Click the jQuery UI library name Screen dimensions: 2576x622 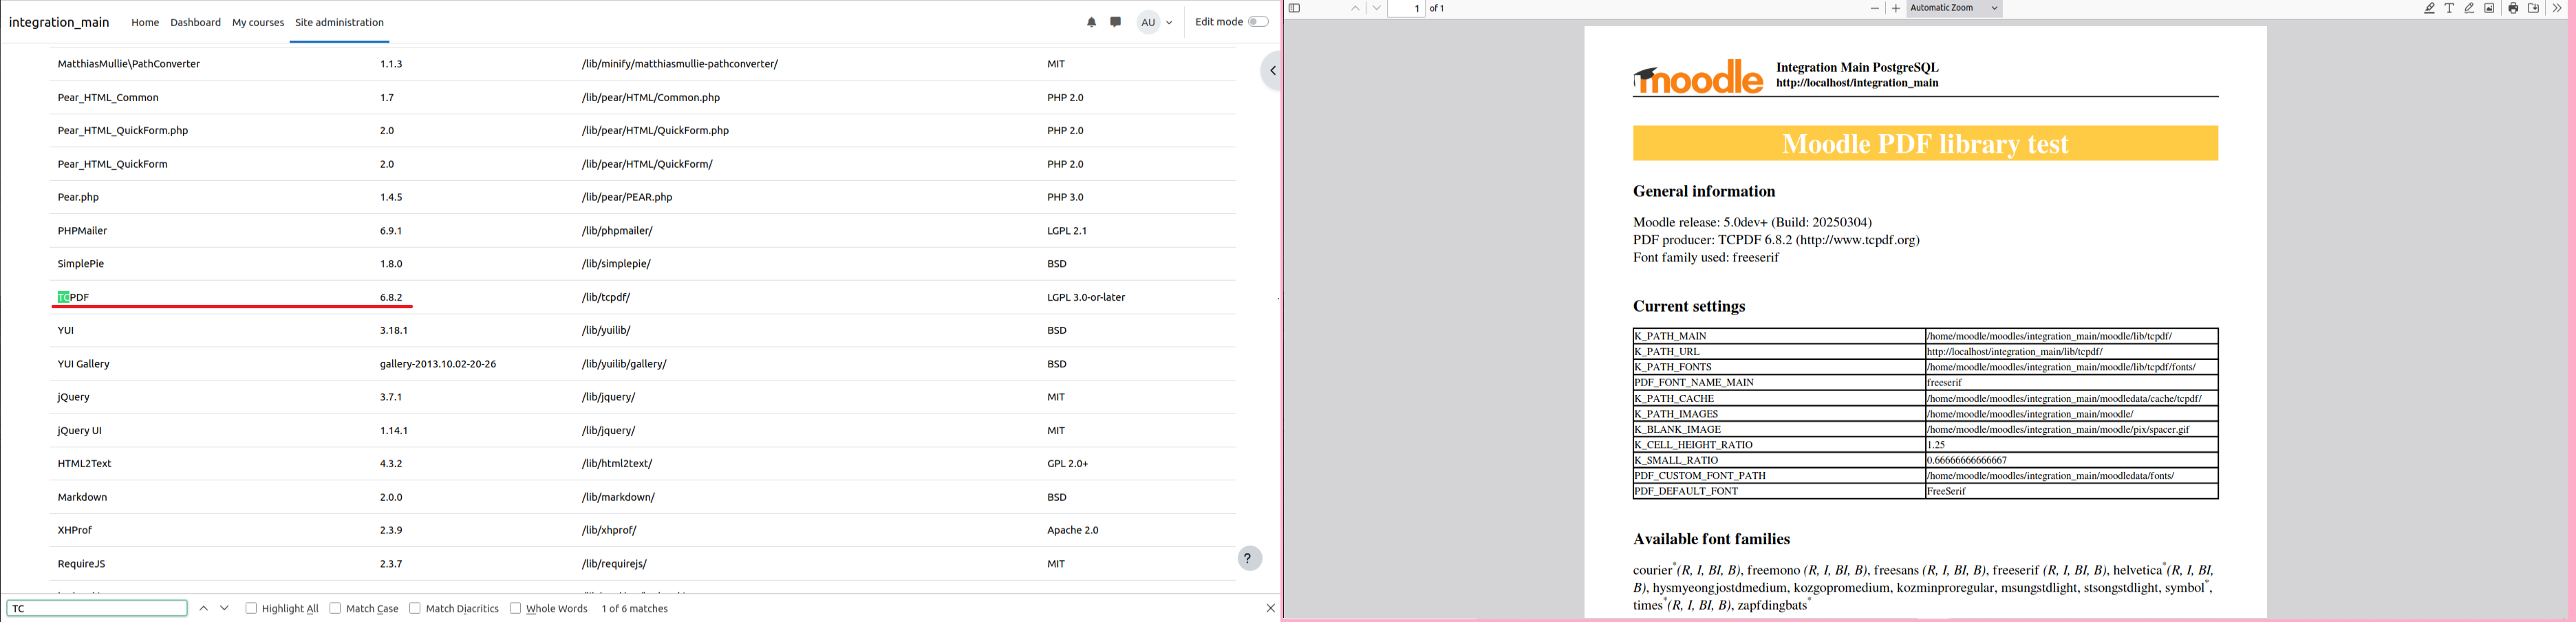[80, 431]
